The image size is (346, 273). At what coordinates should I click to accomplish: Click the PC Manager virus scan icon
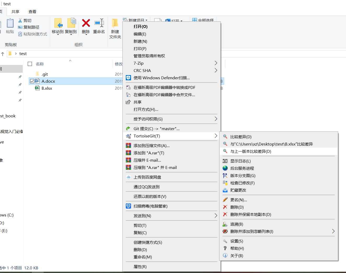tap(128, 206)
